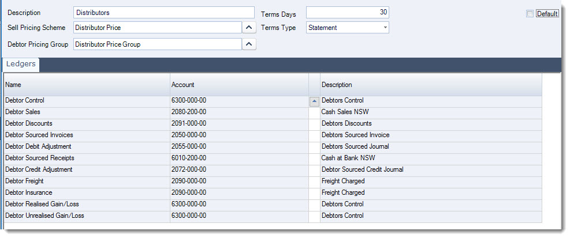This screenshot has width=570, height=238.
Task: Click the Debtor Sourced Credit Journal description
Action: (363, 169)
